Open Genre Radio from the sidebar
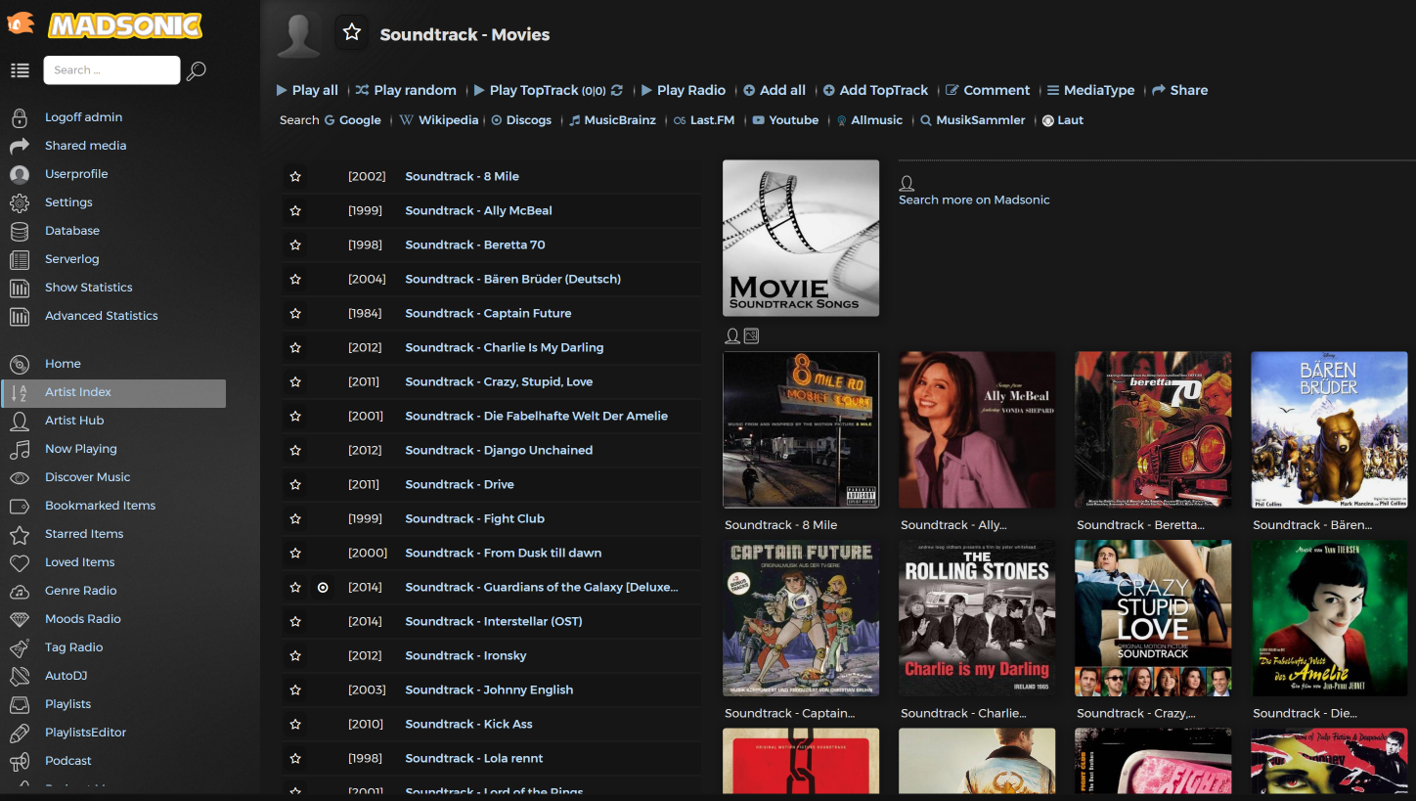The width and height of the screenshot is (1416, 801). click(x=80, y=591)
